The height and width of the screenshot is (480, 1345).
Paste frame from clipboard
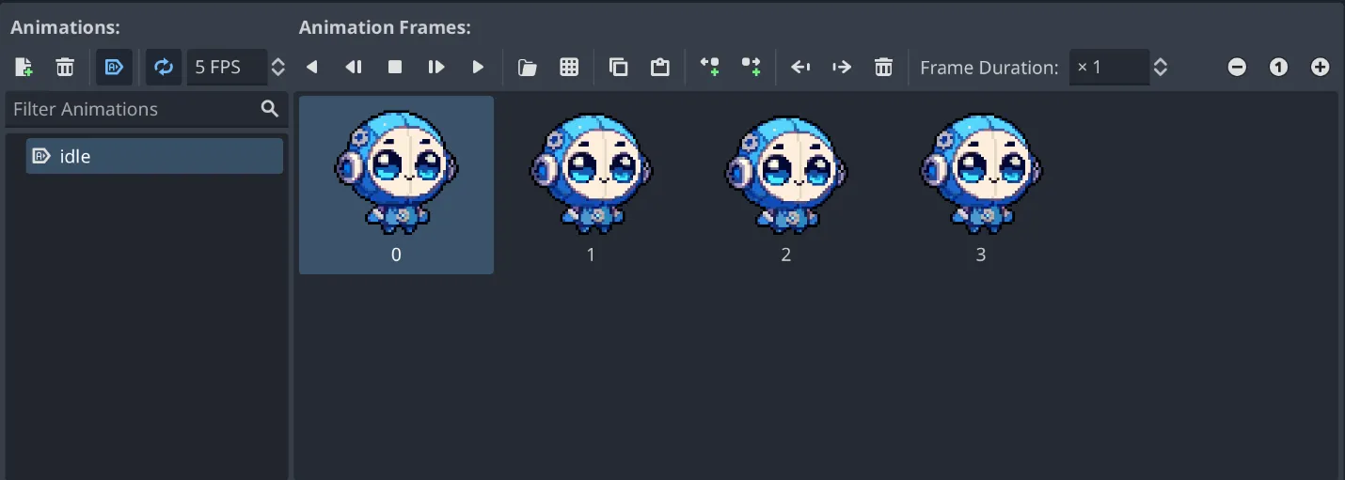[x=659, y=67]
